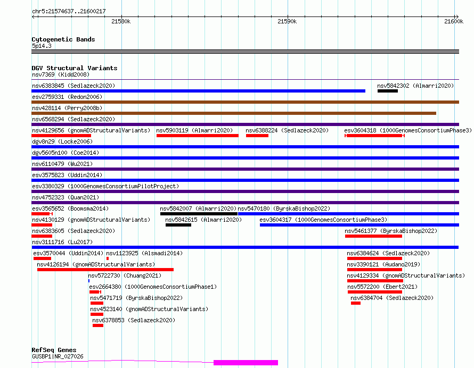474x368 pixels.
Task: Open the nsv5471719 (ByrskaBishop2022) label
Action: coord(136,298)
